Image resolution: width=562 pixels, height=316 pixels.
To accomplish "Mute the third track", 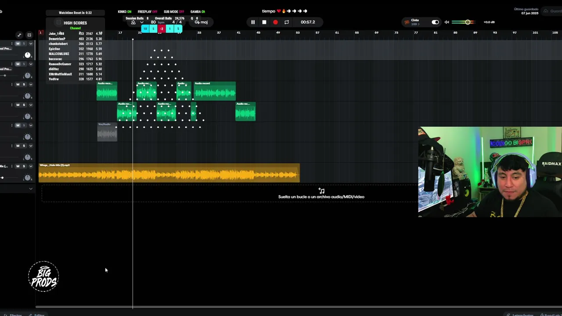I will (x=18, y=84).
